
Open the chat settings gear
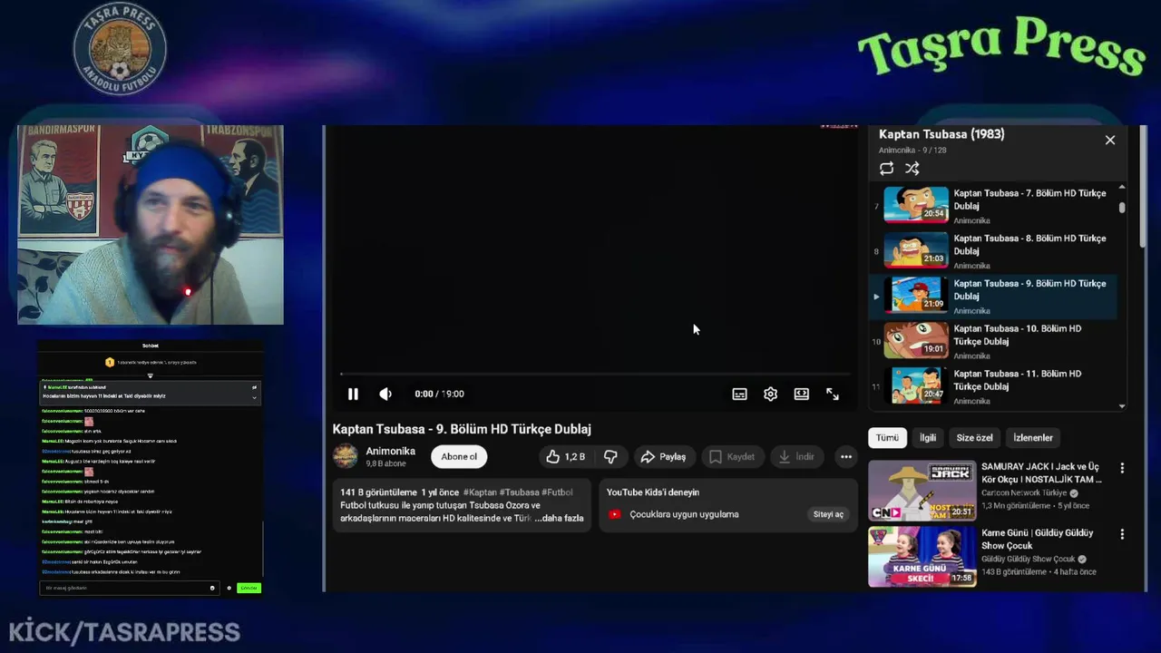[x=229, y=588]
